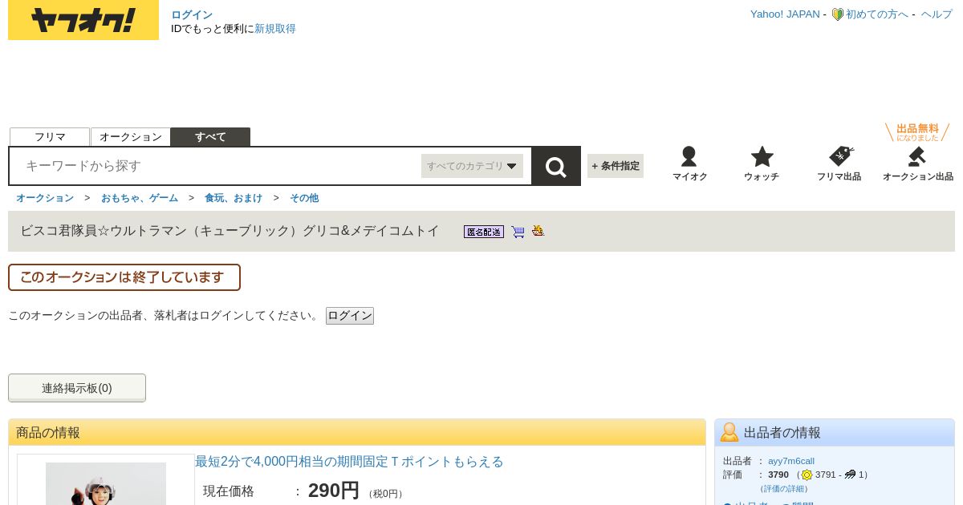Click the seller rating number 3790
The image size is (963, 505).
click(778, 475)
